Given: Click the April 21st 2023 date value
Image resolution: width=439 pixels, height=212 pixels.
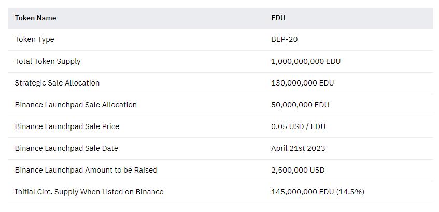Looking at the screenshot, I should coord(298,148).
